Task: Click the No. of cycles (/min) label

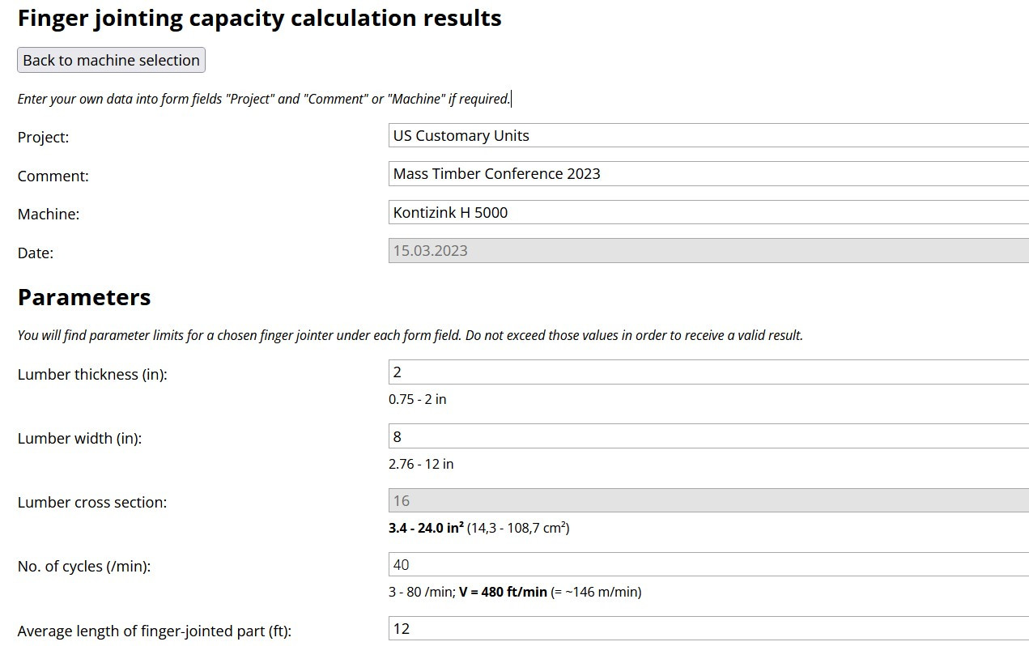Action: pos(84,567)
